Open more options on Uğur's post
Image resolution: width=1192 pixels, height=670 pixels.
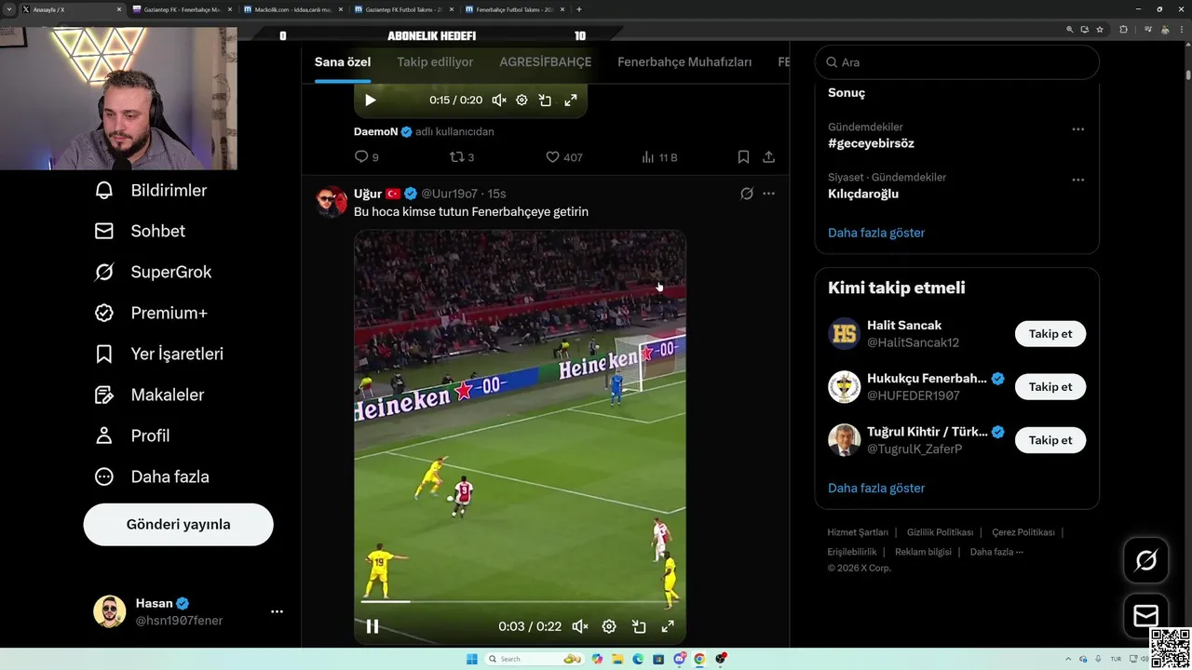(768, 194)
